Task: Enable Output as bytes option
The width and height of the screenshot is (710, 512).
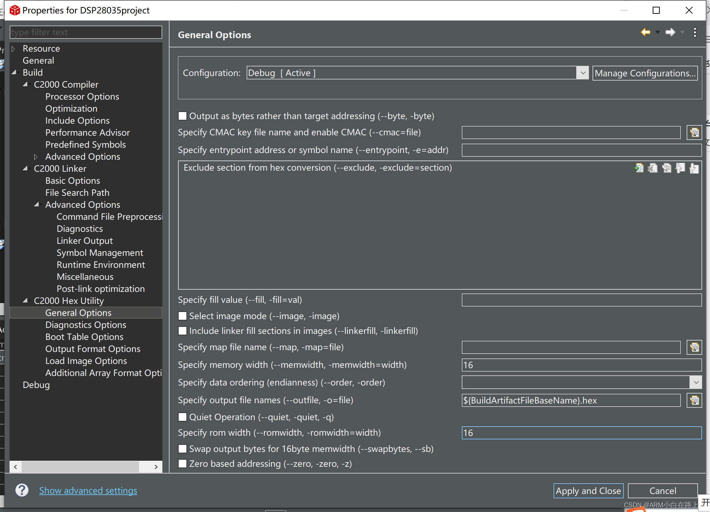Action: (x=183, y=116)
